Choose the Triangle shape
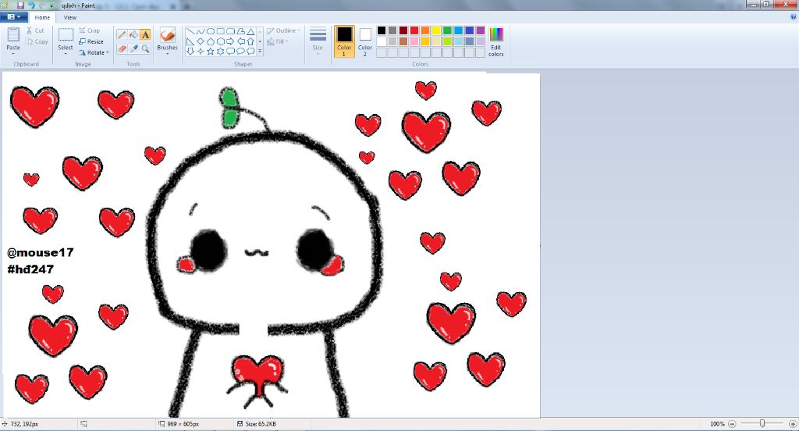 point(250,31)
